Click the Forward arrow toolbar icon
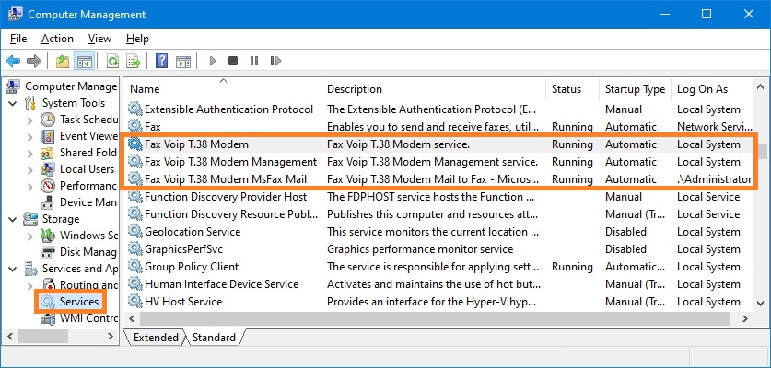The height and width of the screenshot is (368, 771). click(33, 61)
